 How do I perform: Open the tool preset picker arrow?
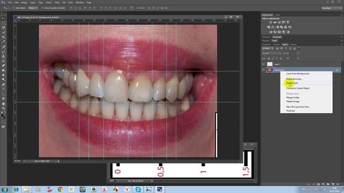click(x=9, y=8)
